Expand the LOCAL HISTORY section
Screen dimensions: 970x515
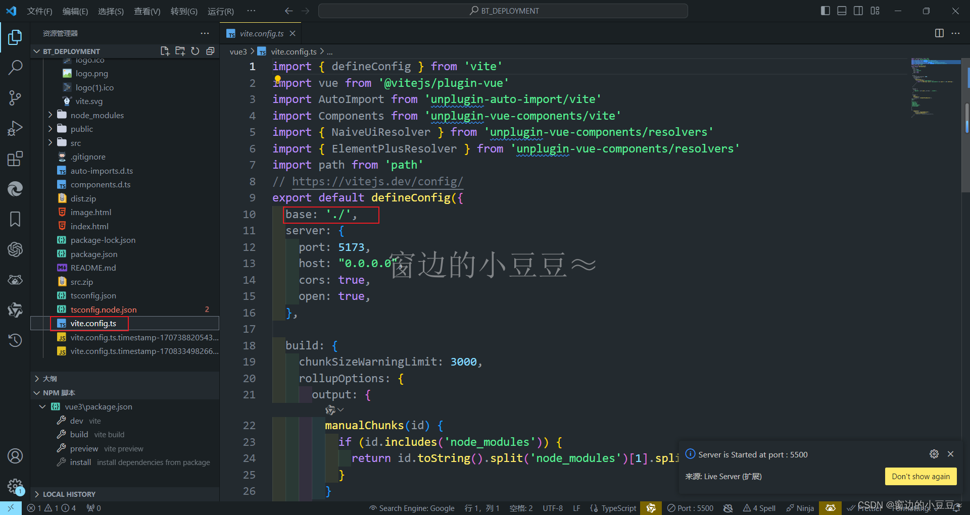tap(36, 494)
